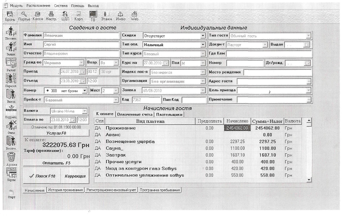Open the Система menu
The width and height of the screenshot is (342, 216).
click(61, 6)
